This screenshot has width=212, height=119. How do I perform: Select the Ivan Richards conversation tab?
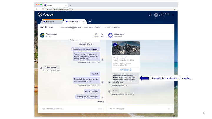[x=73, y=21]
